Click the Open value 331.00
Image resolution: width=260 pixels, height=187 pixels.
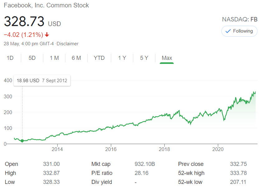(51, 164)
